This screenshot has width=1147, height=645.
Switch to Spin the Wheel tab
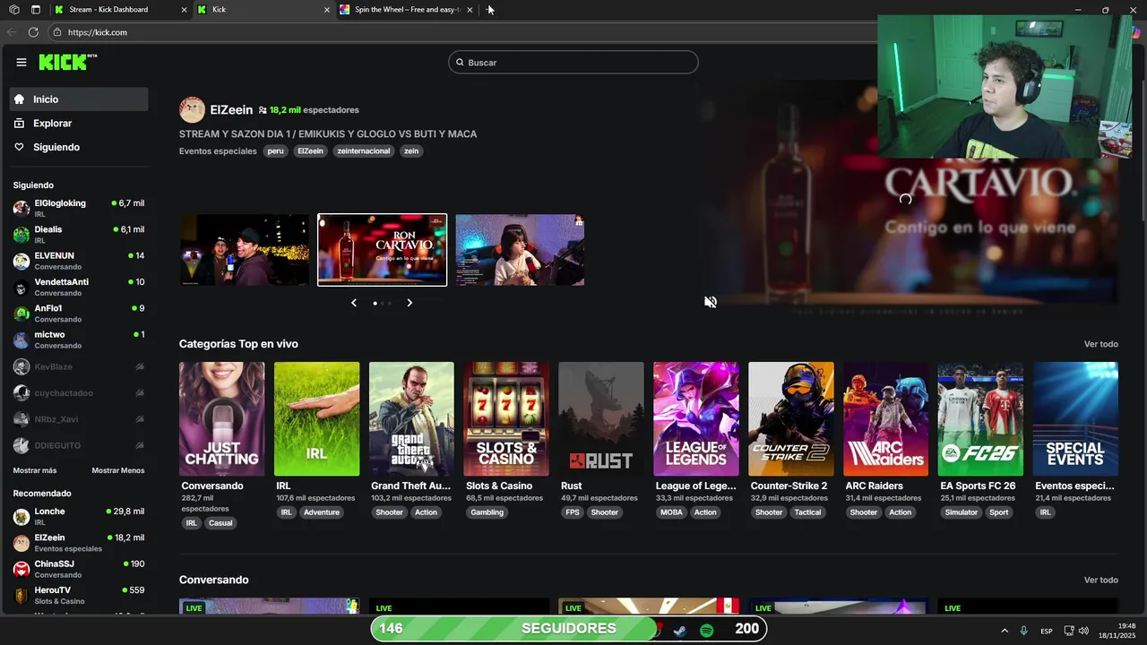click(x=407, y=10)
